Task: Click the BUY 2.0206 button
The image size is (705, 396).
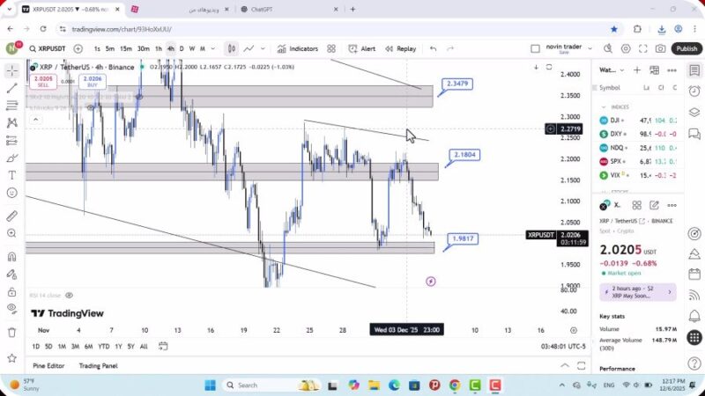Action: 92,82
